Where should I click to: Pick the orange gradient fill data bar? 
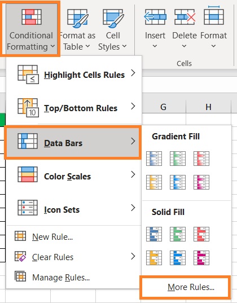154,182
